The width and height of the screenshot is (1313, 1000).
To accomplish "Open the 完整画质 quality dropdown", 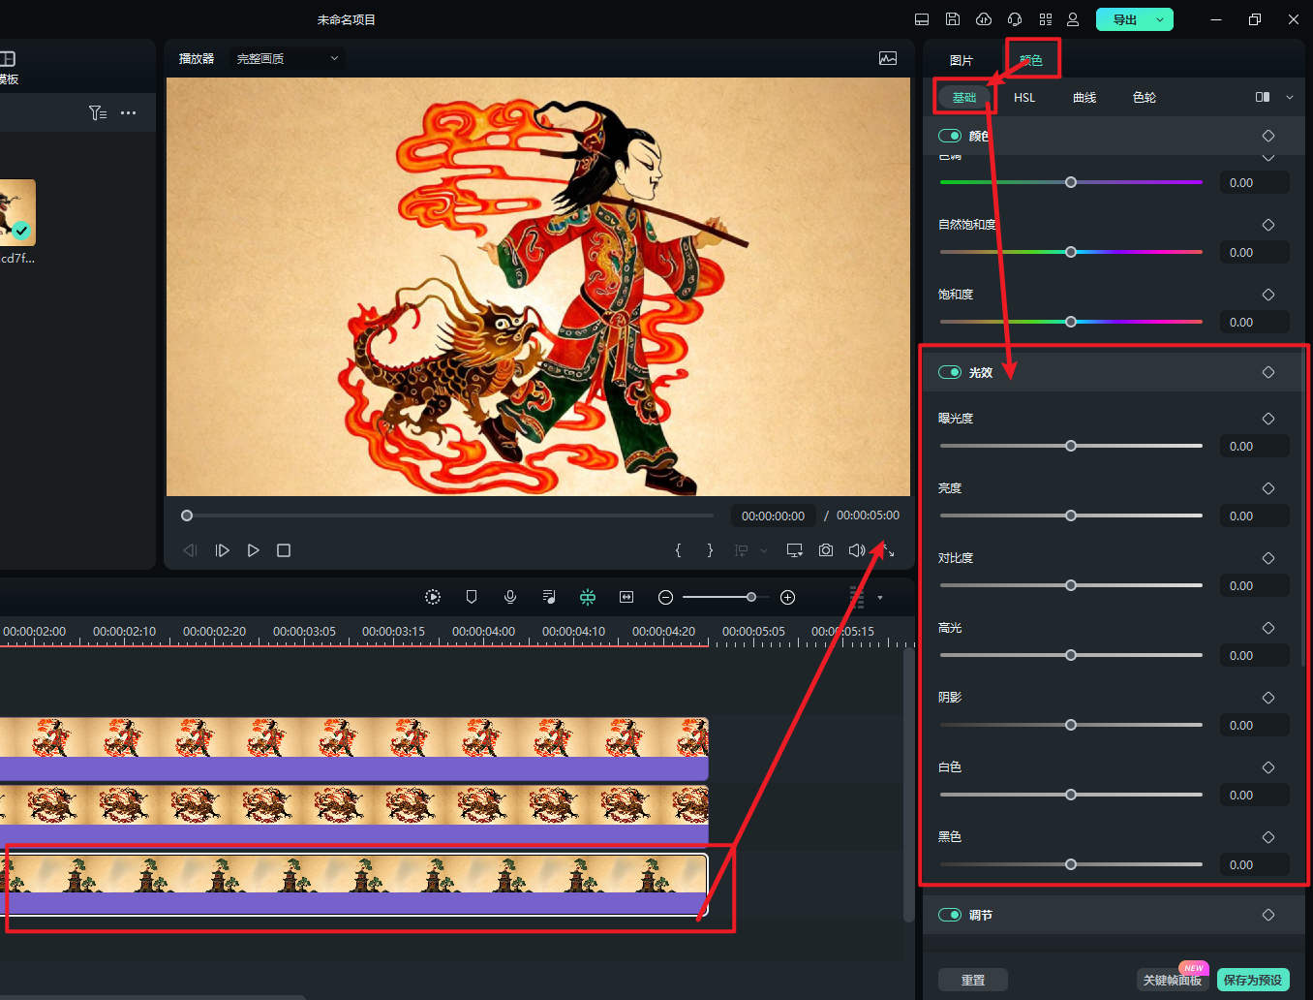I will tap(288, 58).
